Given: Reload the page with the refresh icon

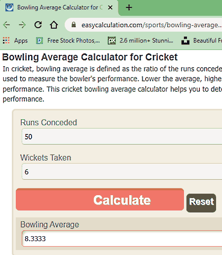Looking at the screenshot, I should point(38,25).
